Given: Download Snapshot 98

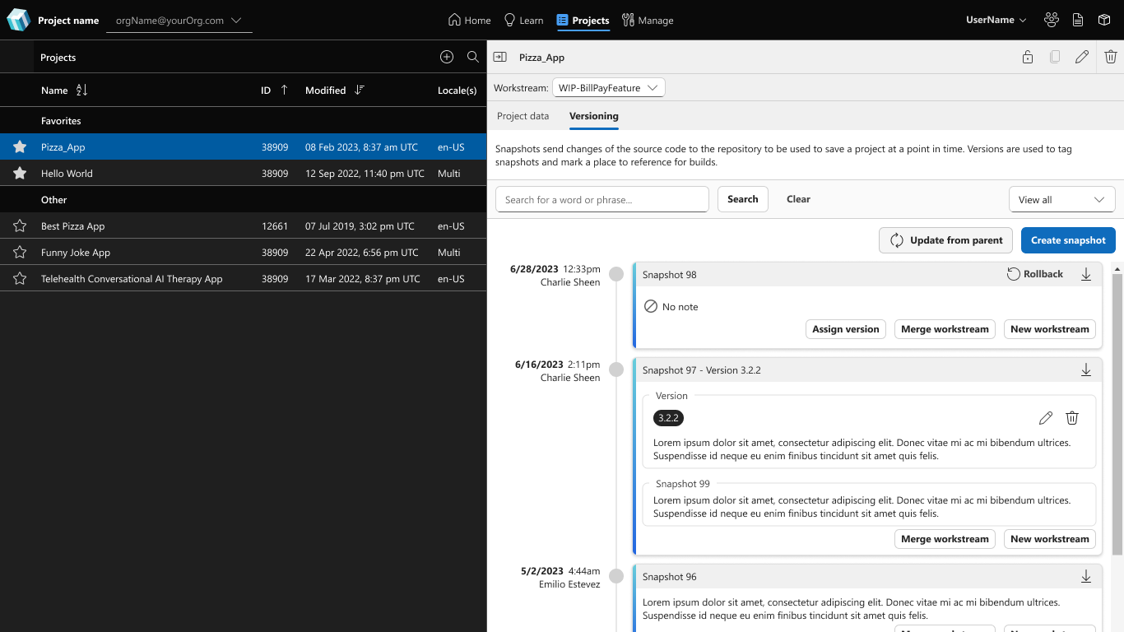Looking at the screenshot, I should [1086, 274].
